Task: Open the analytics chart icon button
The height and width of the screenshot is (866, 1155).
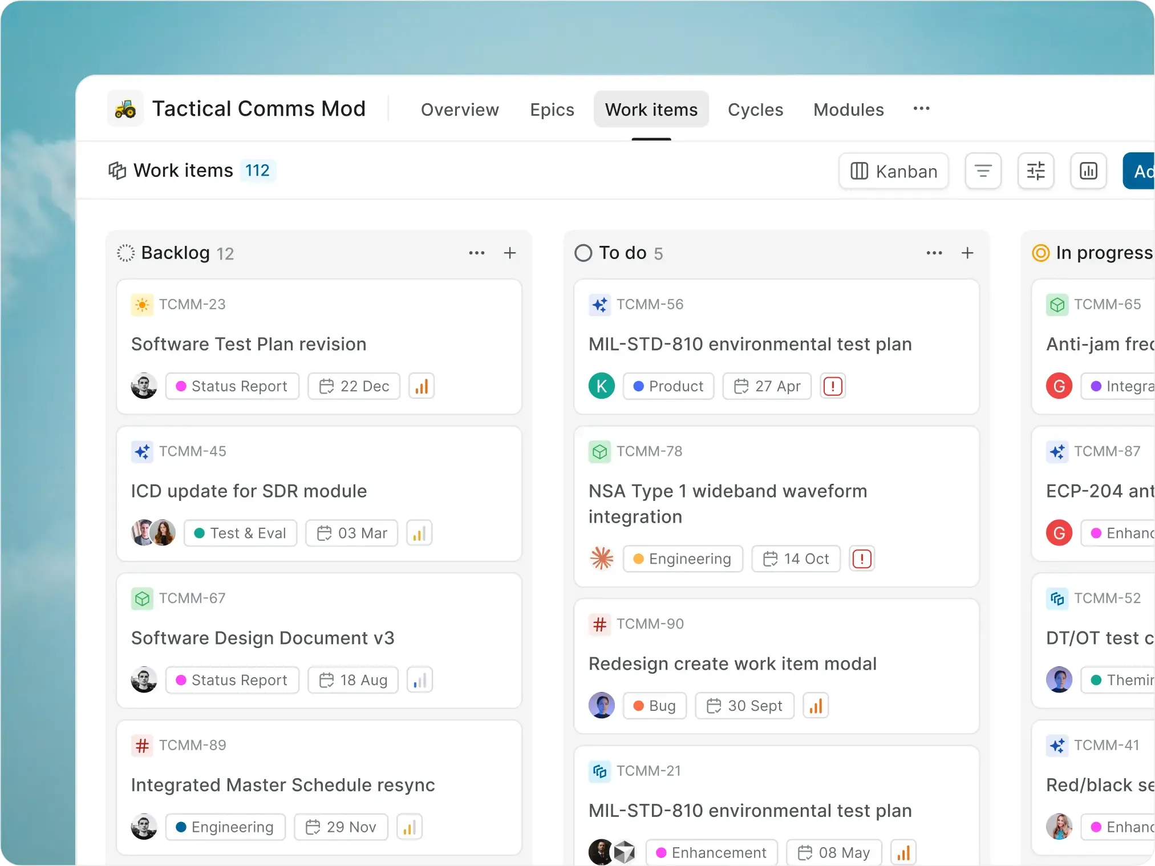Action: [x=1088, y=171]
